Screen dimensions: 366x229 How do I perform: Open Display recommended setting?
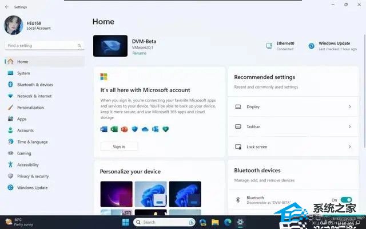pyautogui.click(x=293, y=107)
